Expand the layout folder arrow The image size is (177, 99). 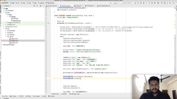point(6,33)
